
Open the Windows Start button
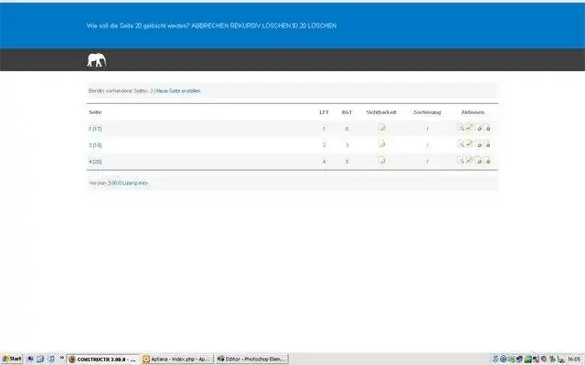(x=12, y=359)
